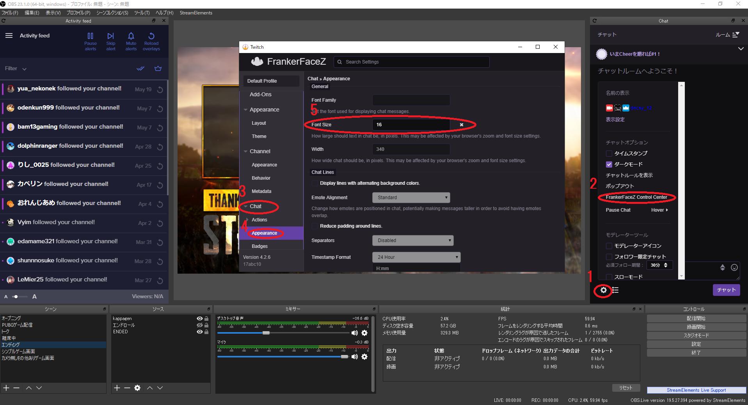Click the bits icon in chat input
Screen dimensions: 748x405
click(x=723, y=267)
